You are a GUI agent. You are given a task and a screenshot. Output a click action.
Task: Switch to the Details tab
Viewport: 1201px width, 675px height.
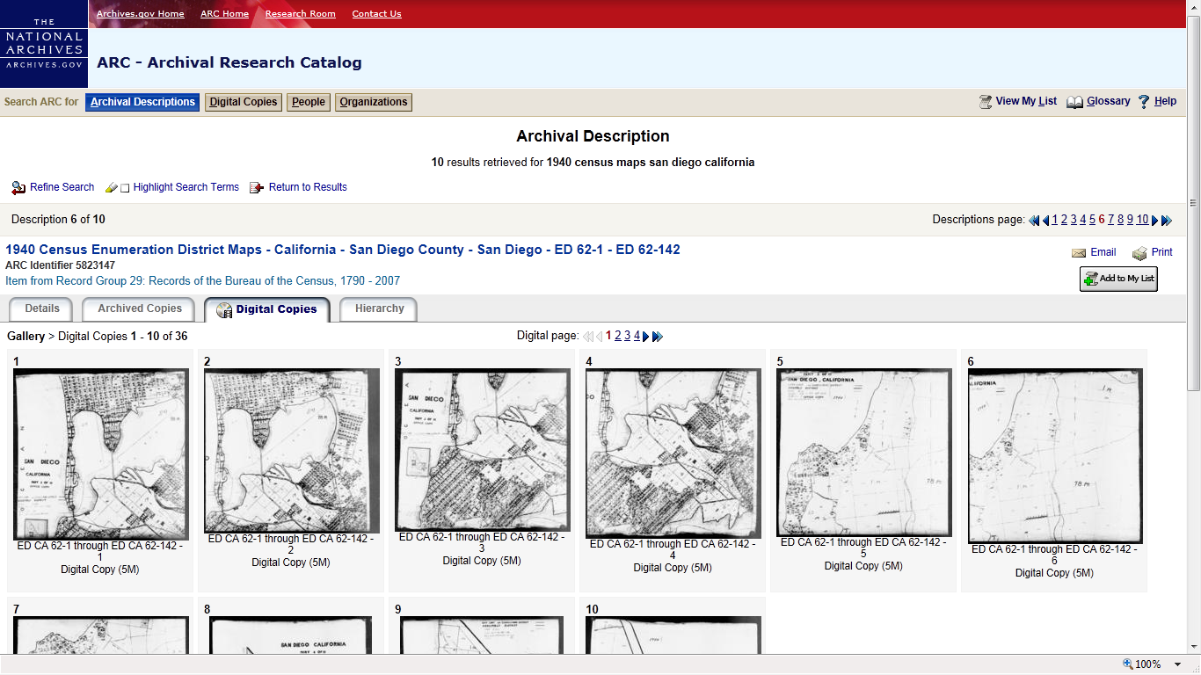41,308
